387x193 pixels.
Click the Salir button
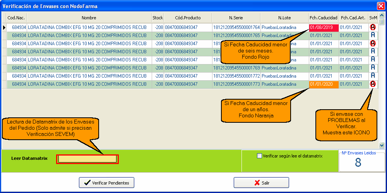(261, 183)
